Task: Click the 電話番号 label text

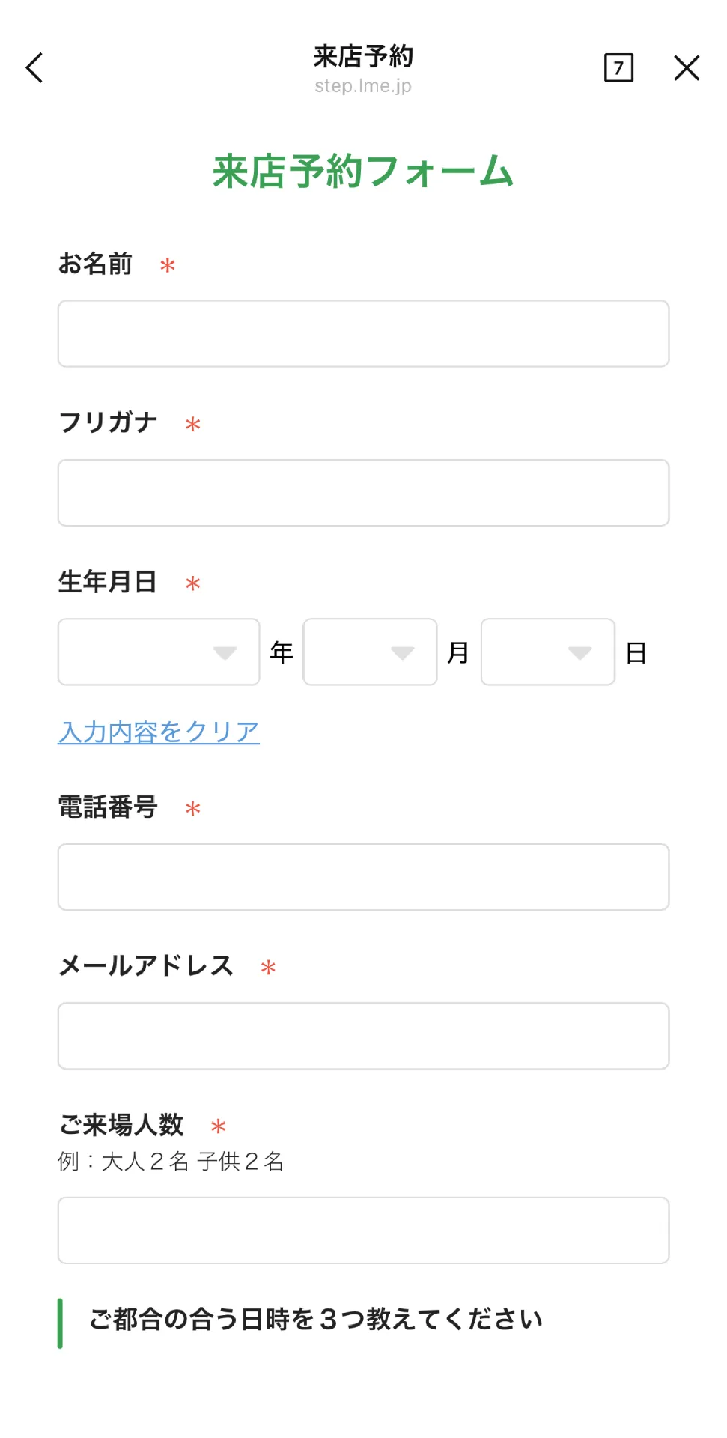Action: pyautogui.click(x=108, y=807)
